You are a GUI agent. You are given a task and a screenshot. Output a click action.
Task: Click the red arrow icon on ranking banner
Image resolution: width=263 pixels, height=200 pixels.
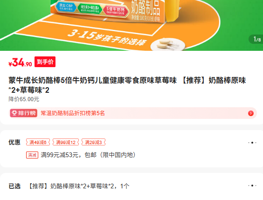point(250,113)
